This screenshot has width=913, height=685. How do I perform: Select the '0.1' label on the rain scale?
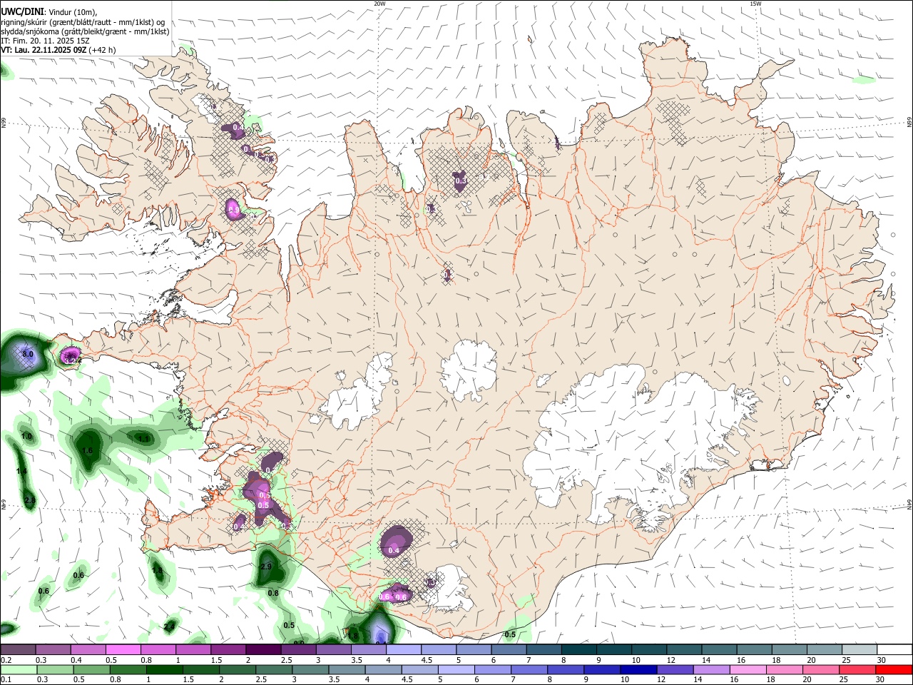[6, 680]
